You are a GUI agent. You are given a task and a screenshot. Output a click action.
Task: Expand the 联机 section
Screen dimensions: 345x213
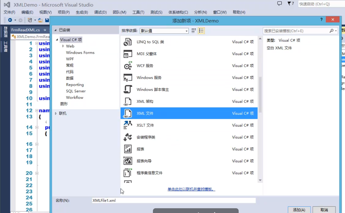56,113
